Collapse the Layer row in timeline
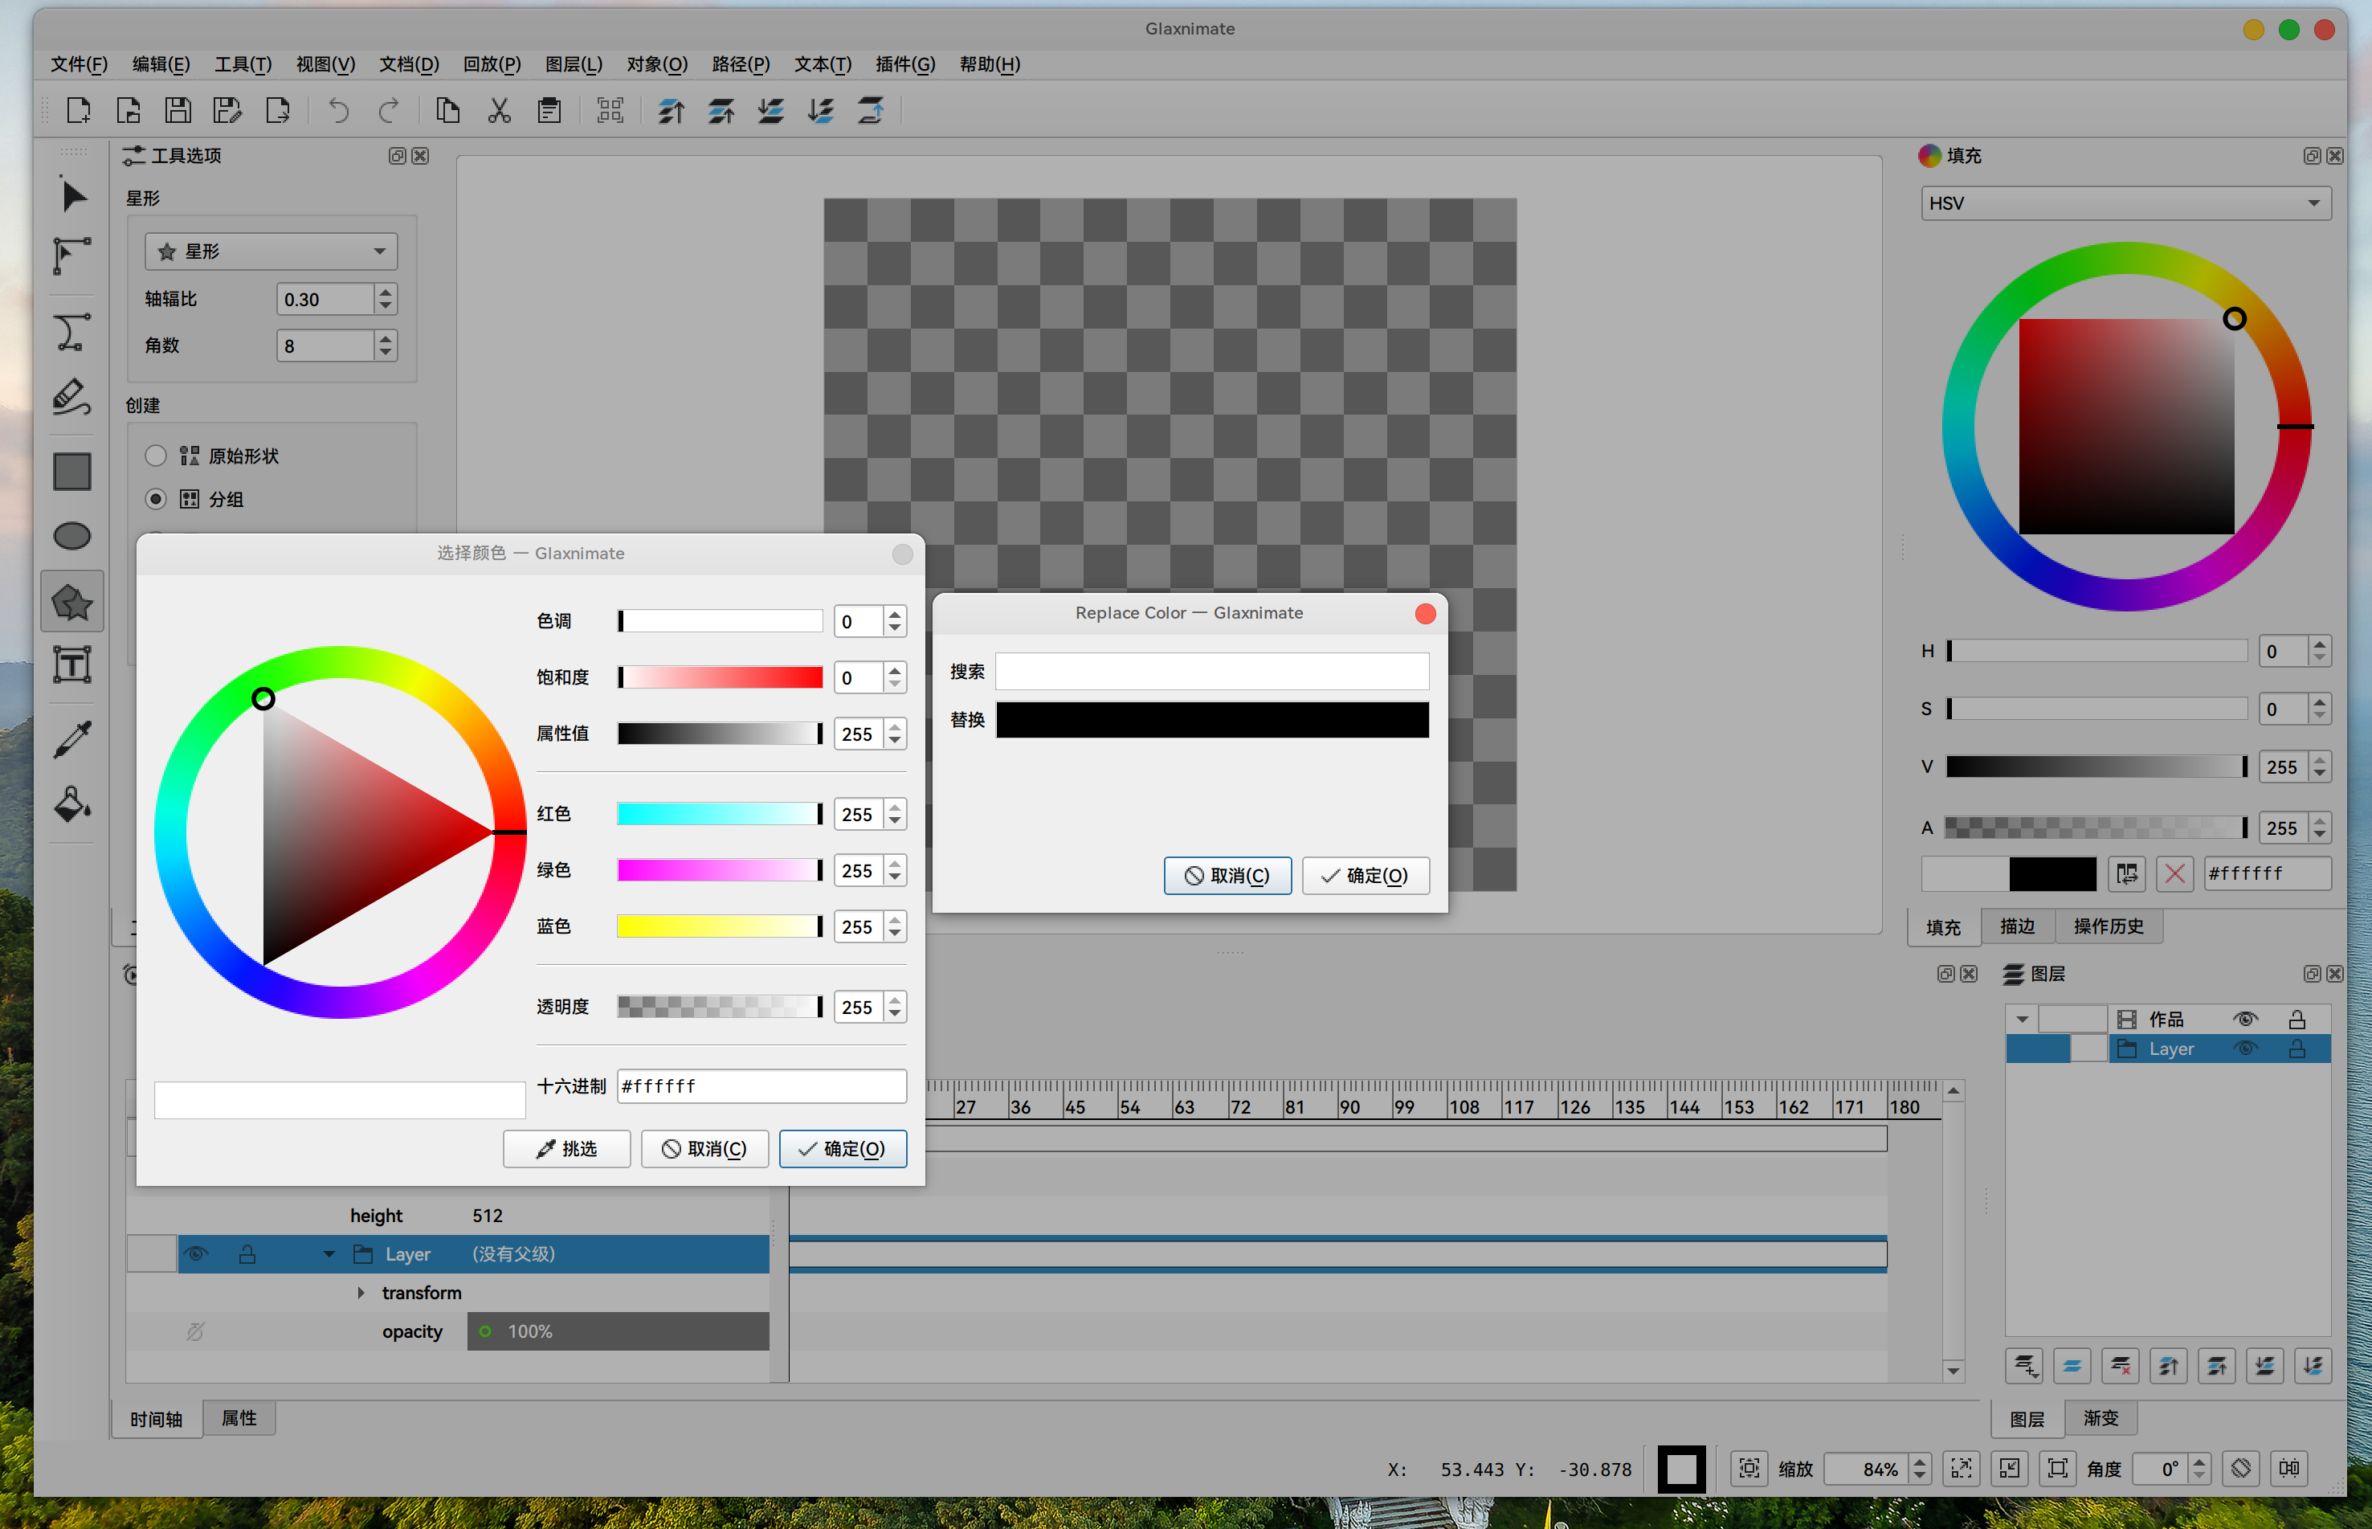2372x1529 pixels. (329, 1254)
